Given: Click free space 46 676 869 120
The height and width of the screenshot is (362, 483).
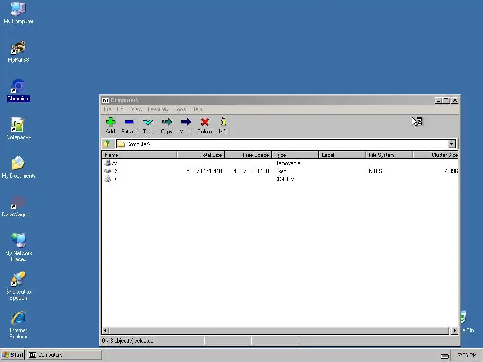Looking at the screenshot, I should coord(251,171).
